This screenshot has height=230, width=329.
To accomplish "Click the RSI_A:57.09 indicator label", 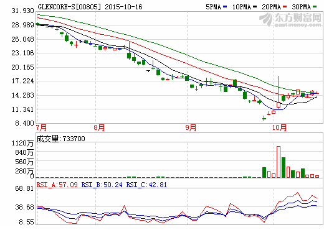I will [57, 185].
